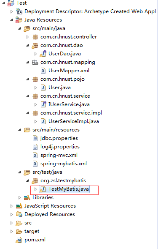Click the com.cn.hnust.dao package icon
Screen dimensions: 158x249
coord(35,46)
